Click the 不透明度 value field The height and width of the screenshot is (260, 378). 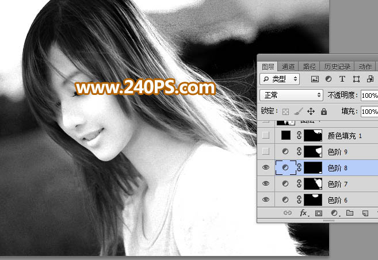coord(369,95)
